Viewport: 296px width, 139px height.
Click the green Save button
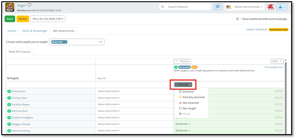(10, 19)
